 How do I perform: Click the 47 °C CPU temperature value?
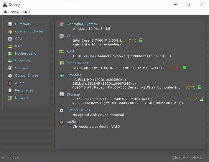[x=131, y=40]
